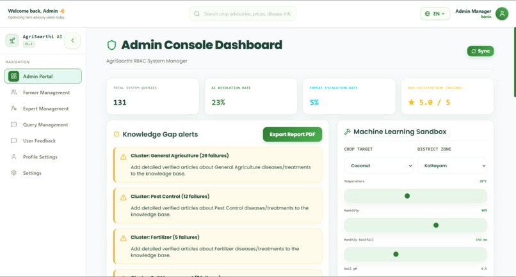Click the V1.2 version badge
This screenshot has width=516, height=277.
tap(29, 44)
